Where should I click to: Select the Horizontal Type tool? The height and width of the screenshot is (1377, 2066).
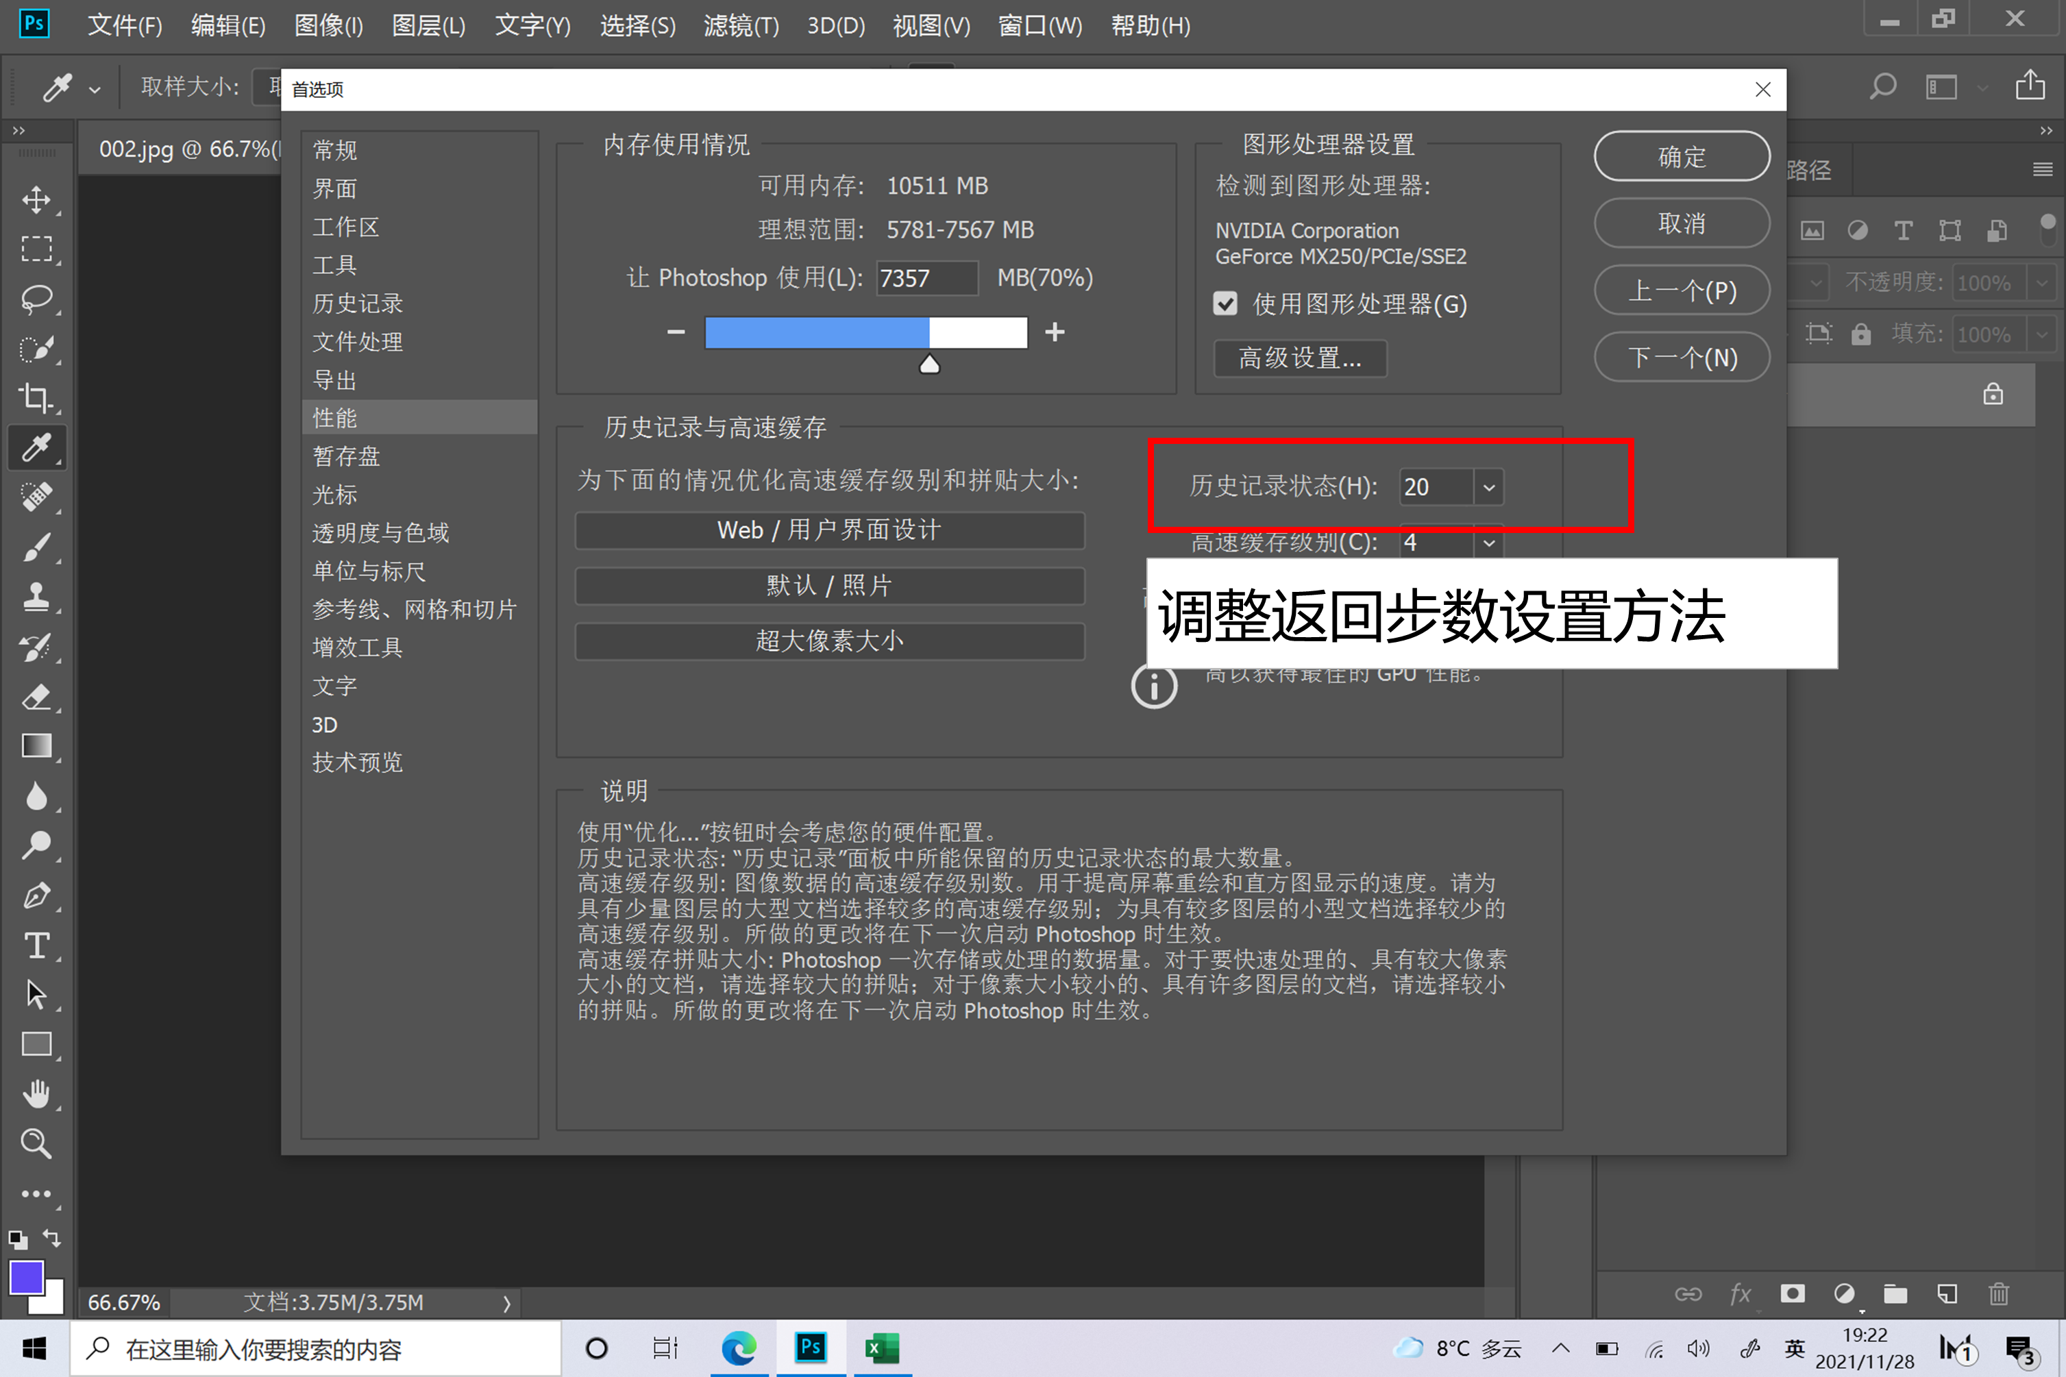(x=37, y=946)
